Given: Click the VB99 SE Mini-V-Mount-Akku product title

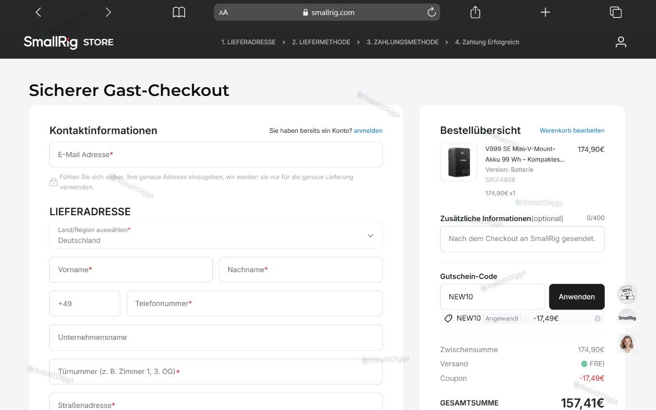Looking at the screenshot, I should [x=525, y=154].
